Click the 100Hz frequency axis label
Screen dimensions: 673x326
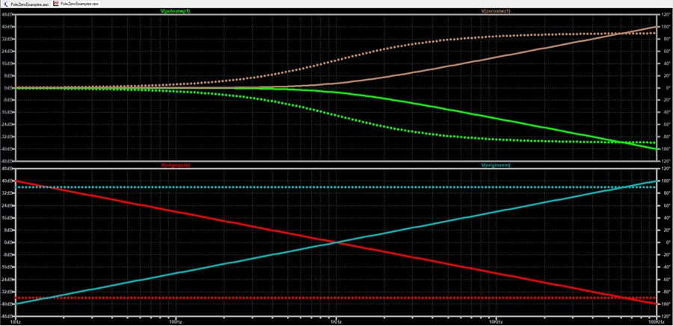coord(175,321)
